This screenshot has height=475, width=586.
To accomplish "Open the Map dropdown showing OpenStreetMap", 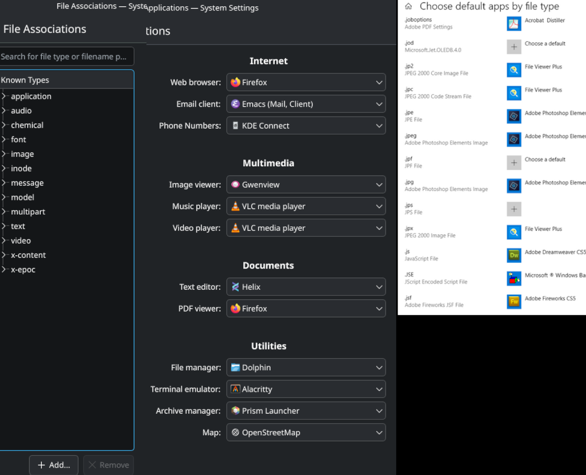I will (x=306, y=433).
